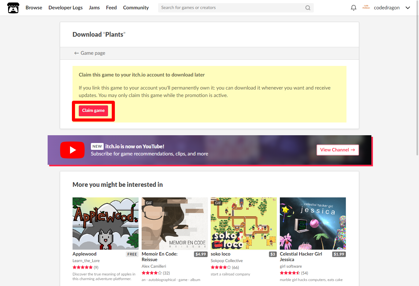Open the Memoir En Code thumbnail
Viewport: 419px width, 286px height.
[x=175, y=224]
